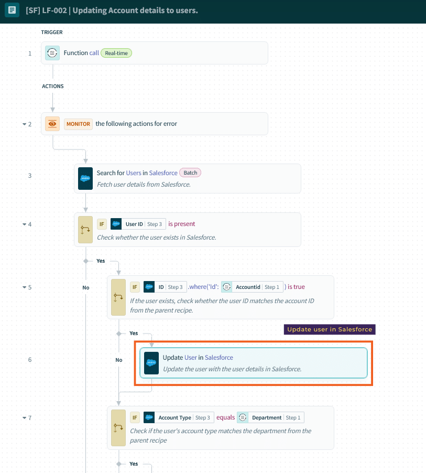The image size is (426, 473).
Task: Click 'Update the user with the user details' description
Action: click(x=232, y=369)
